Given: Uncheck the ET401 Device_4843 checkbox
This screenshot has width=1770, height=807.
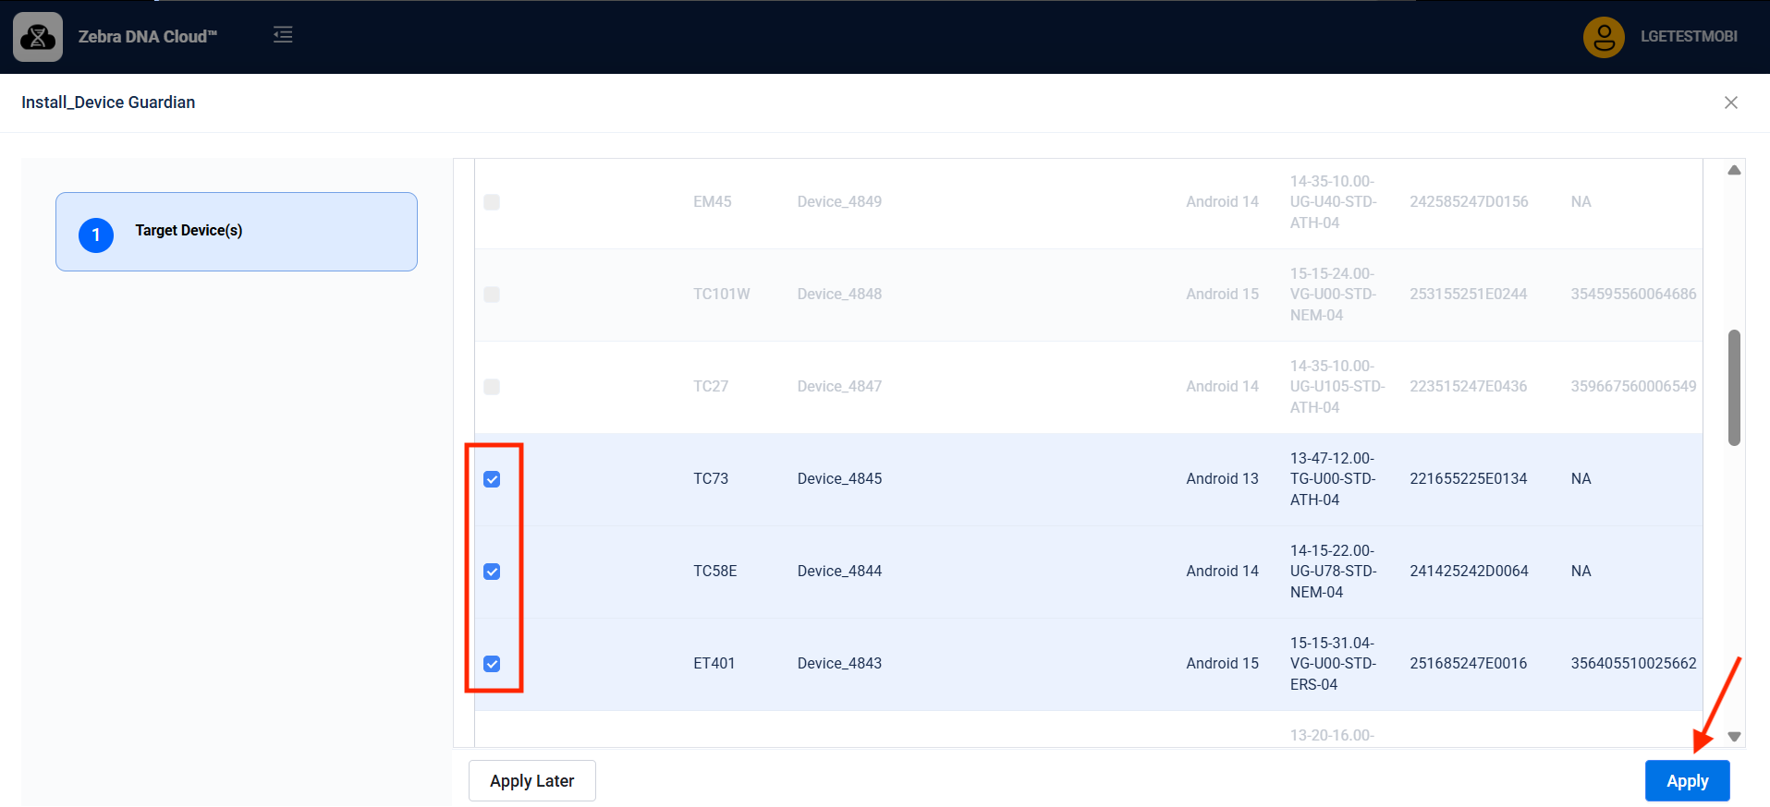Looking at the screenshot, I should 492,664.
